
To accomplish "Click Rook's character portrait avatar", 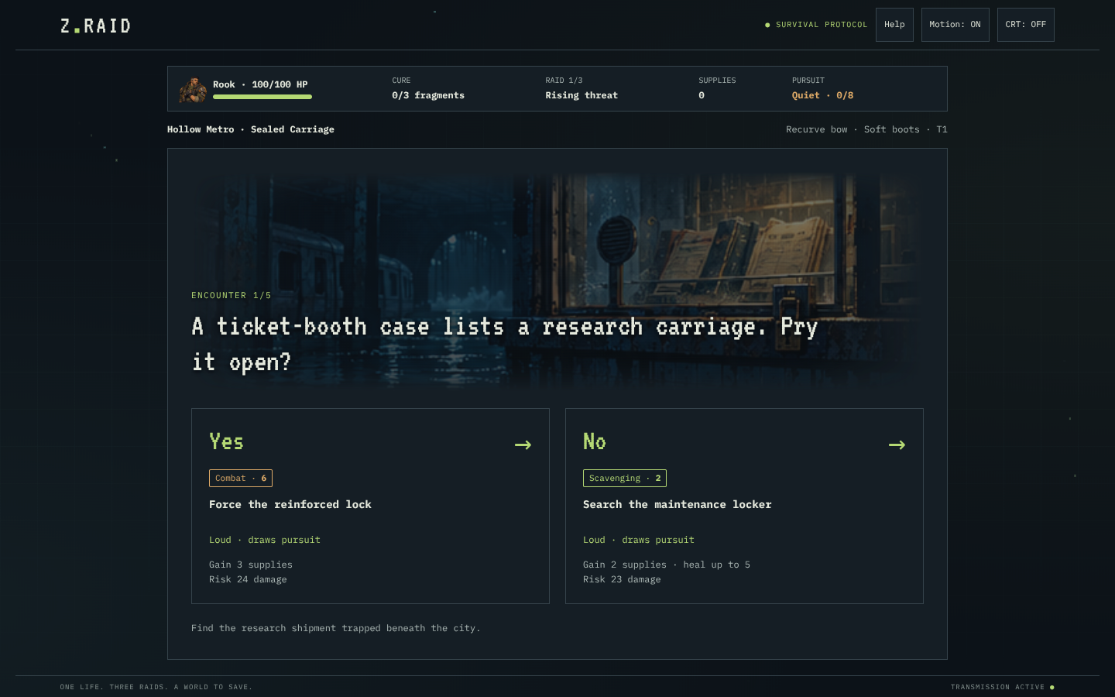I will 193,89.
